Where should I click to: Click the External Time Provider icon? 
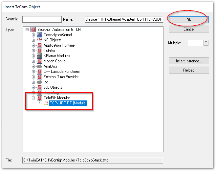pos(39,77)
